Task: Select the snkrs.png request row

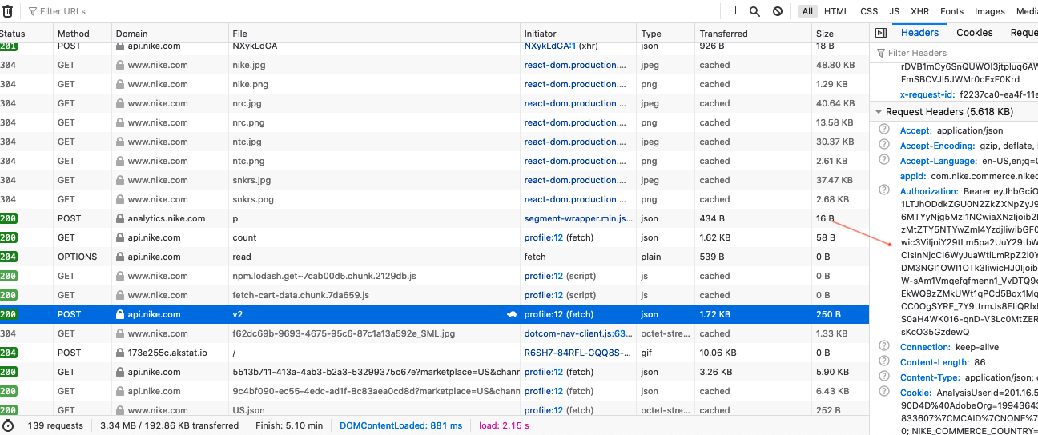Action: pos(434,199)
